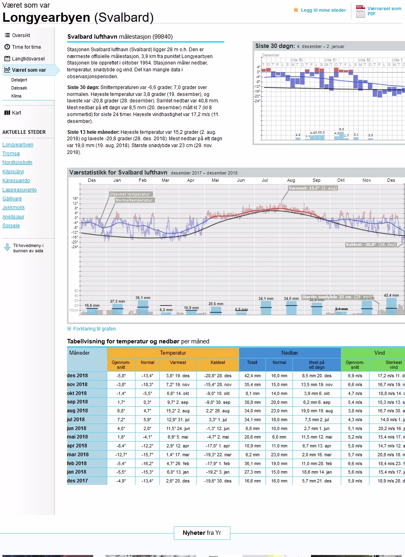Click the chart icon beside Været som var

pyautogui.click(x=7, y=70)
